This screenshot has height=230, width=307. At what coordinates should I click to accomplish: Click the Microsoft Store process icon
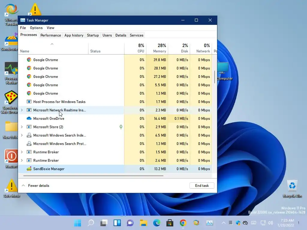pos(29,127)
